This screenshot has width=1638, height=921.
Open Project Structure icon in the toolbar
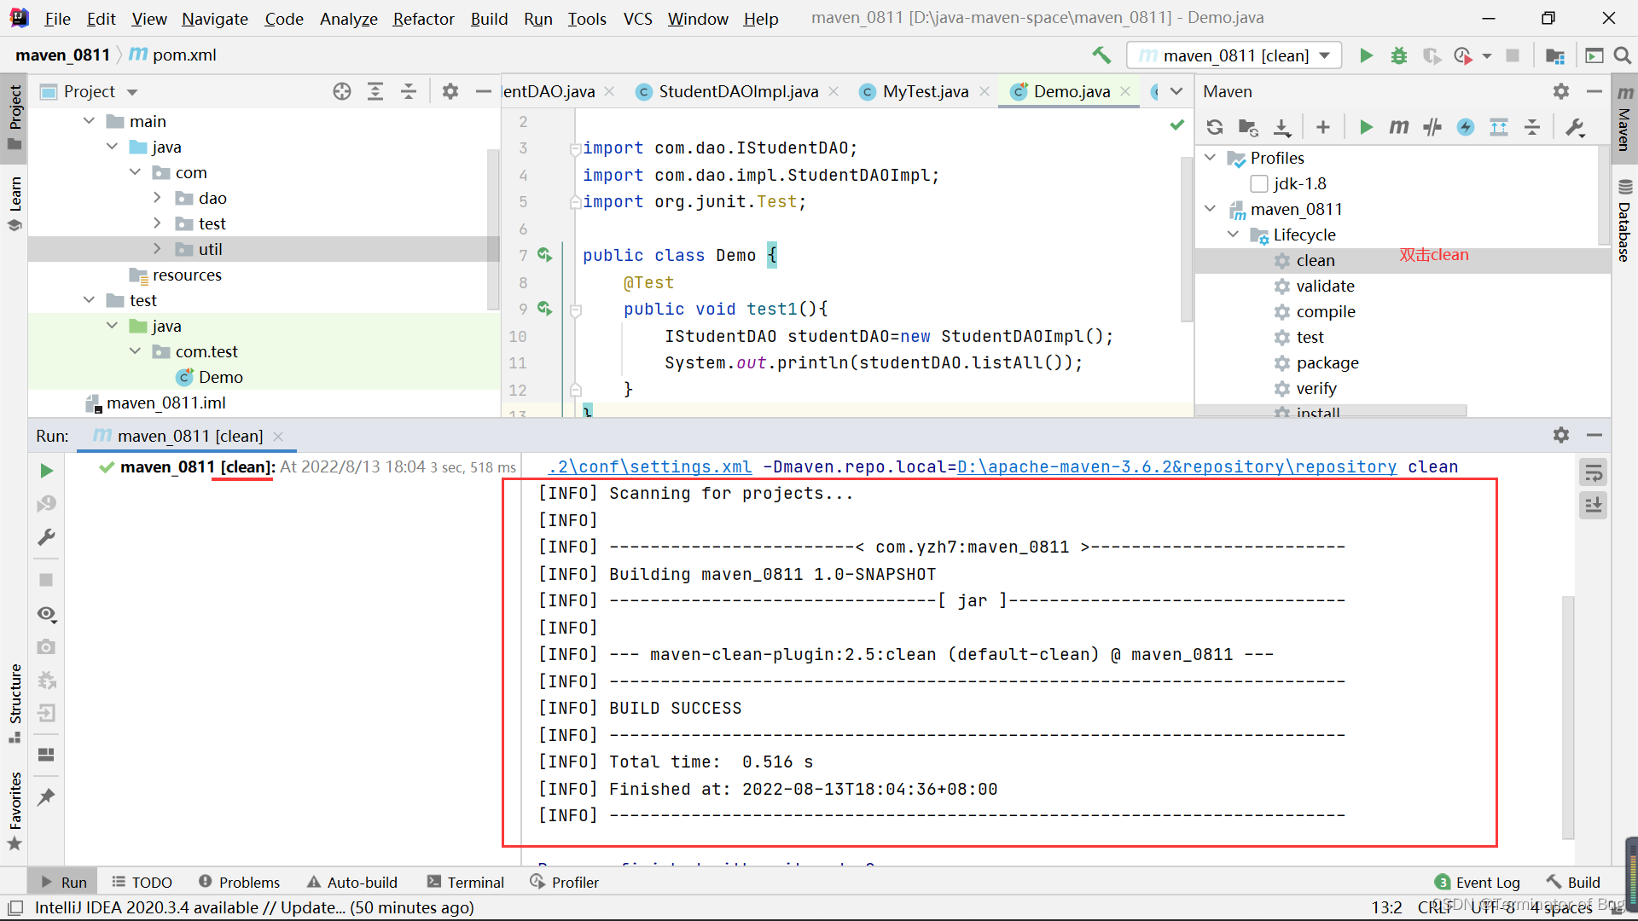(1555, 55)
